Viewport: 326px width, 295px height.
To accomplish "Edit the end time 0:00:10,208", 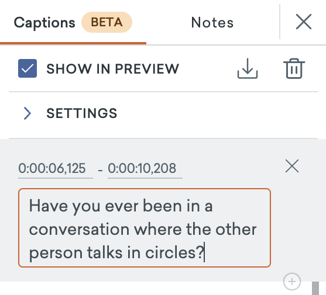I will tap(145, 169).
